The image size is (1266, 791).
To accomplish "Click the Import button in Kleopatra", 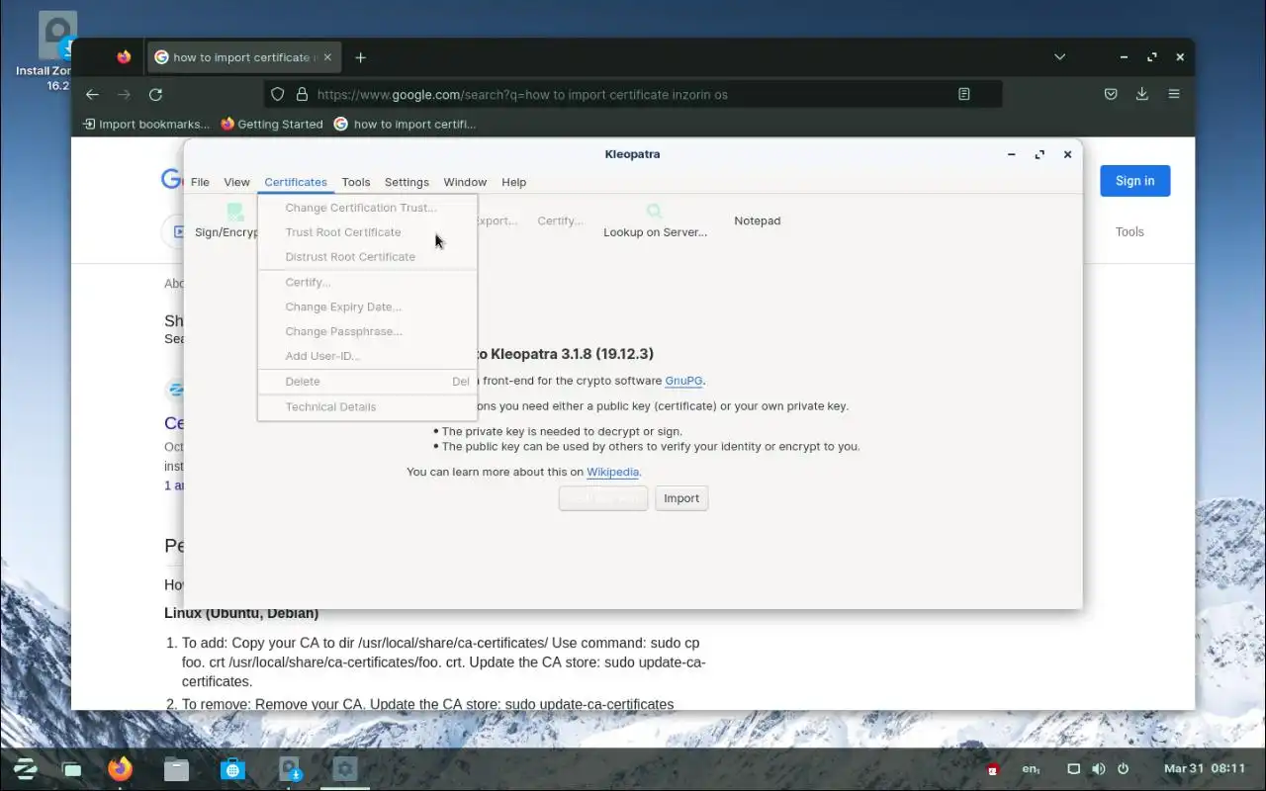I will pos(681,498).
